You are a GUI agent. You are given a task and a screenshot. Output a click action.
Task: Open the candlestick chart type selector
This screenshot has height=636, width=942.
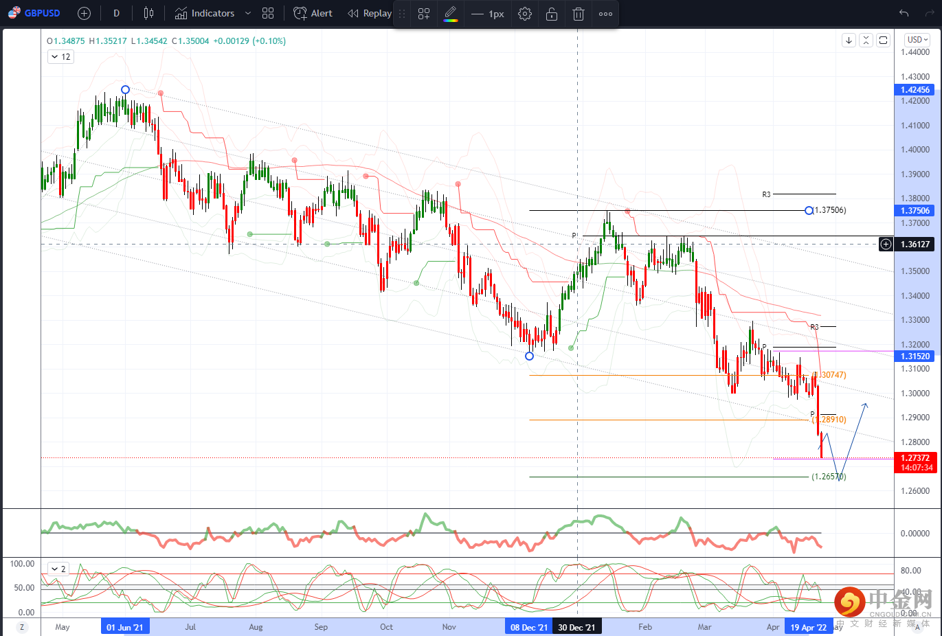pos(148,13)
